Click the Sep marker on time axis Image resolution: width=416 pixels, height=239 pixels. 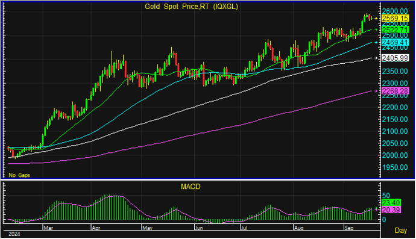point(349,228)
